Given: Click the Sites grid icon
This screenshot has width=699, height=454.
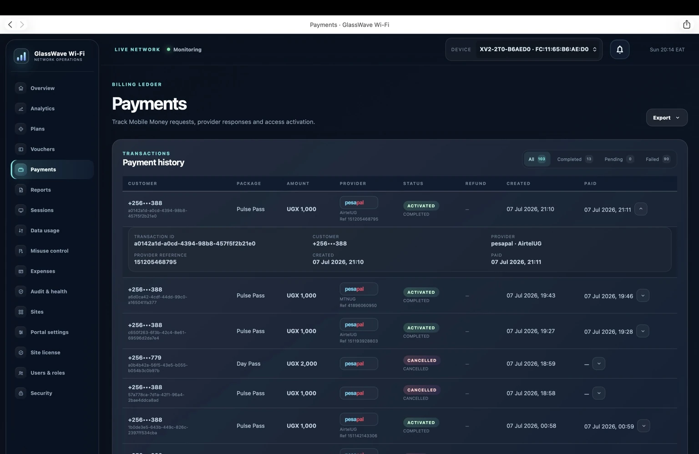Looking at the screenshot, I should pos(20,312).
